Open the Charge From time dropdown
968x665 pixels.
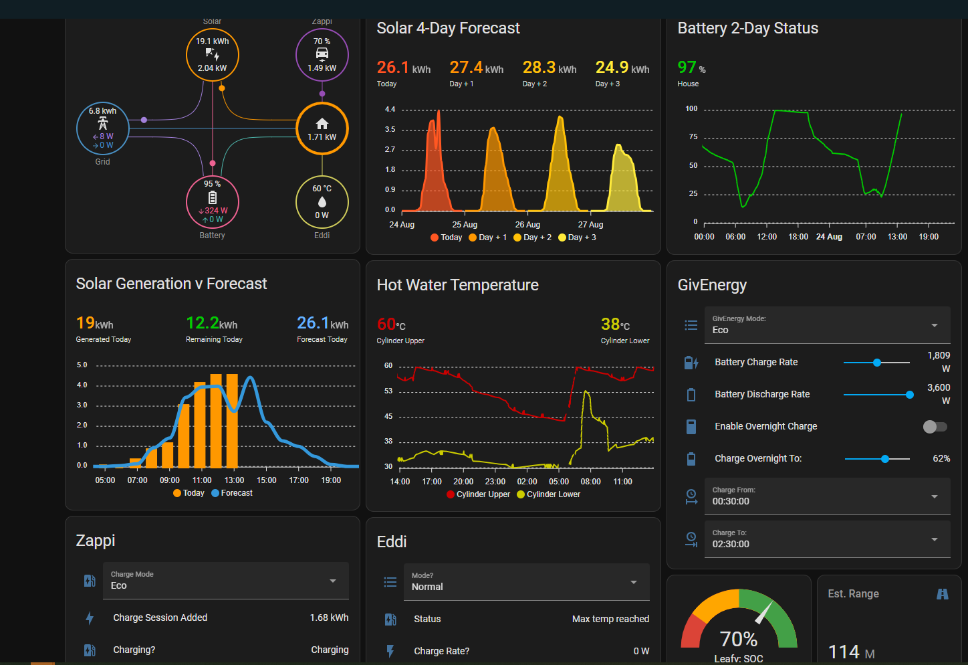[828, 496]
